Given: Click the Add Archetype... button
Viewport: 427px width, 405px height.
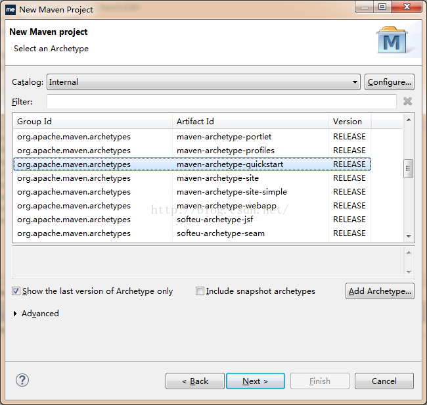Looking at the screenshot, I should click(x=380, y=291).
